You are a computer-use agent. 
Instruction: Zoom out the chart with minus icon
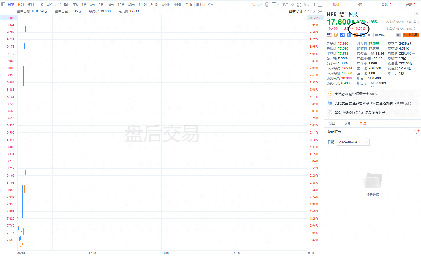[315, 11]
